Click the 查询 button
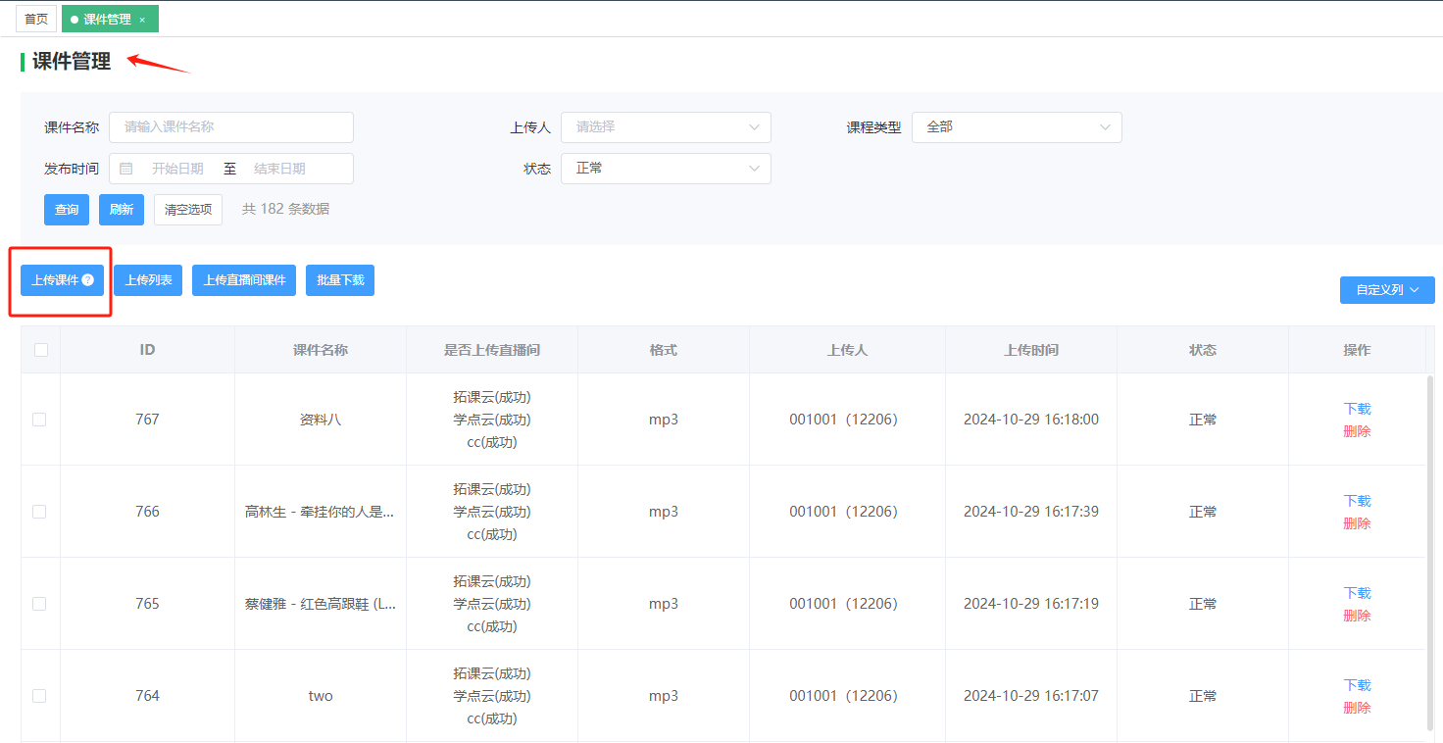1443x743 pixels. 67,210
